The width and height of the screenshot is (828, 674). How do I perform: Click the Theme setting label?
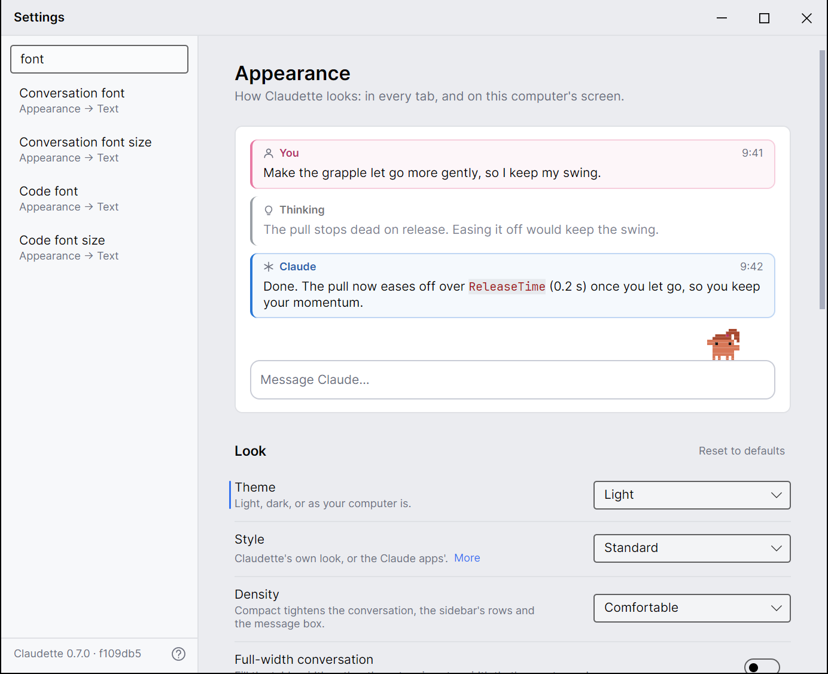255,487
